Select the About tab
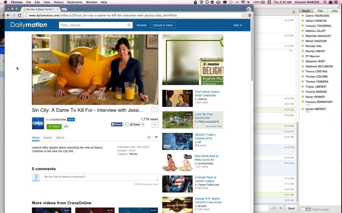 point(36,138)
